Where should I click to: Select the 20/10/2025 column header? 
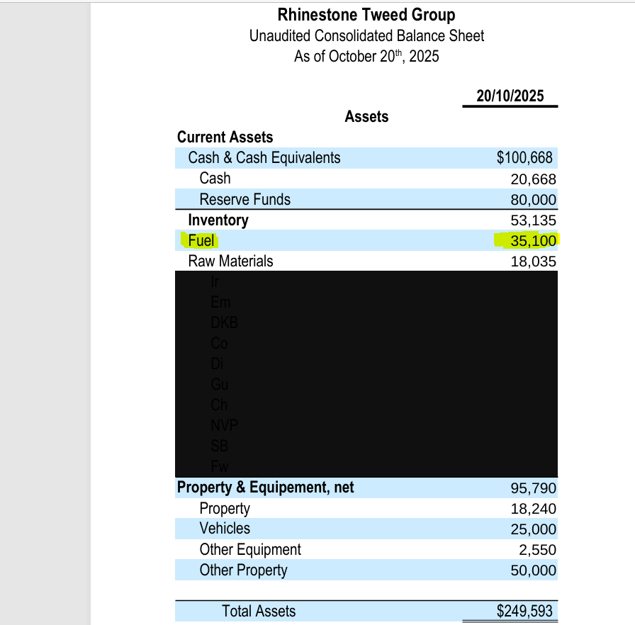click(x=510, y=96)
